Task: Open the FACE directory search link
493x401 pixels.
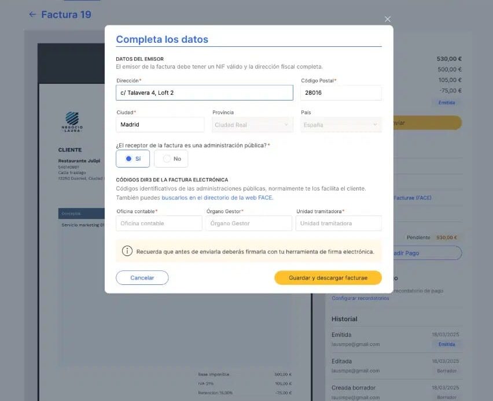Action: tap(217, 198)
